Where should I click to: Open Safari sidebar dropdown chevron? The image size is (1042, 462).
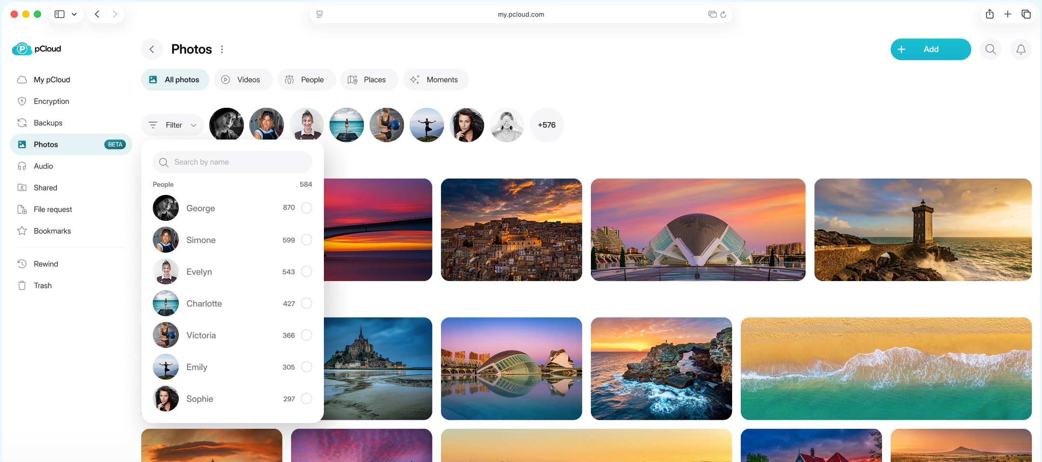[74, 14]
